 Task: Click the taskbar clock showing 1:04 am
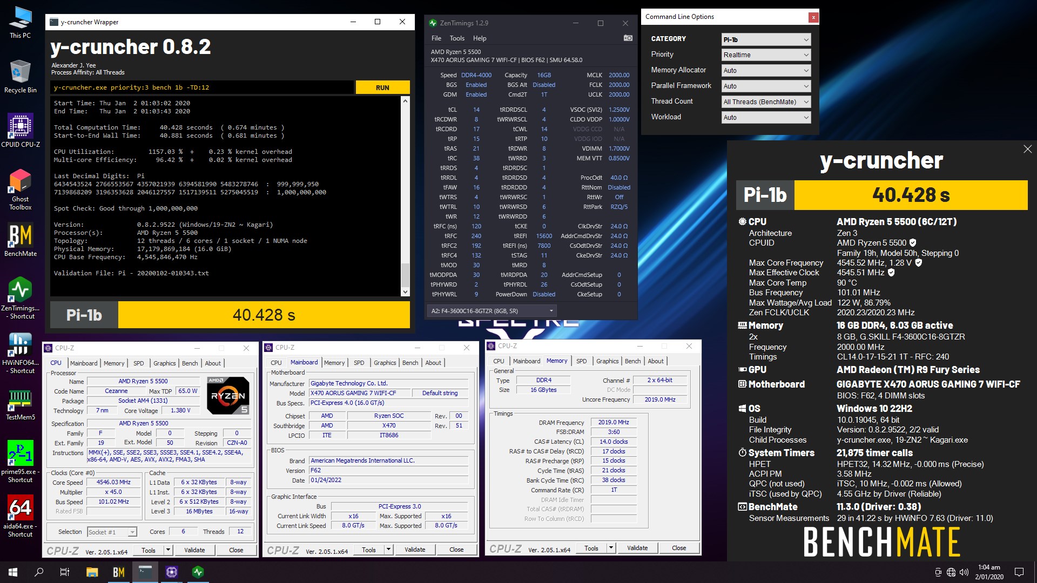click(989, 572)
